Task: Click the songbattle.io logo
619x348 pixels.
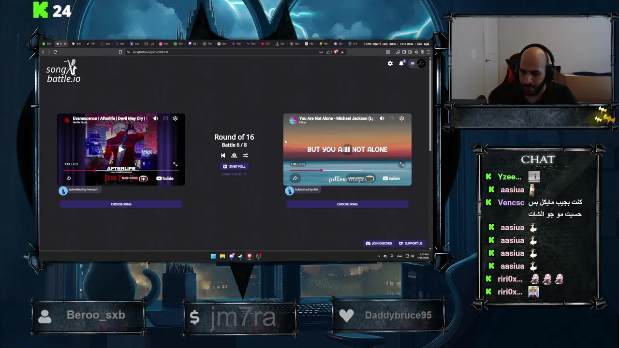Action: tap(63, 71)
